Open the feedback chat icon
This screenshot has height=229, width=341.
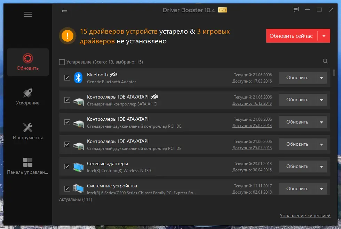tap(295, 10)
